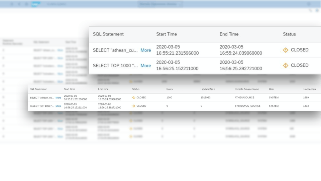
Task: Select the ATHENASOURCE remote source cell
Action: [x=244, y=97]
